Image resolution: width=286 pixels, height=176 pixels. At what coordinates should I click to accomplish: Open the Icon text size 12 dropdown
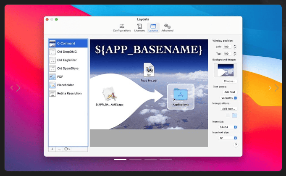point(228,138)
